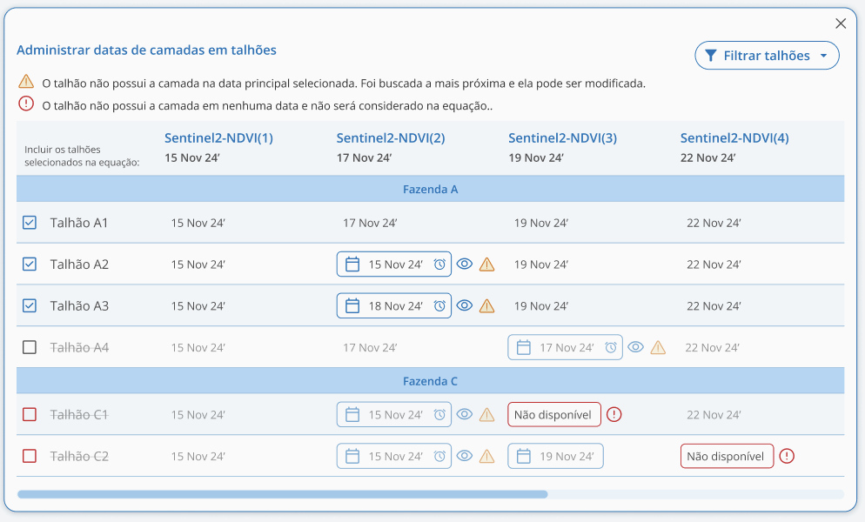The image size is (865, 522).
Task: Open the Filtrar talhões dropdown
Action: [767, 56]
